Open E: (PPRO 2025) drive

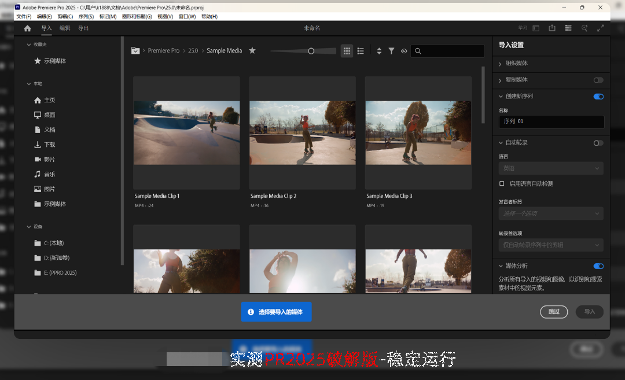56,272
